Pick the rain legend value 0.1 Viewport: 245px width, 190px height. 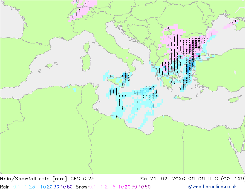pos(17,187)
